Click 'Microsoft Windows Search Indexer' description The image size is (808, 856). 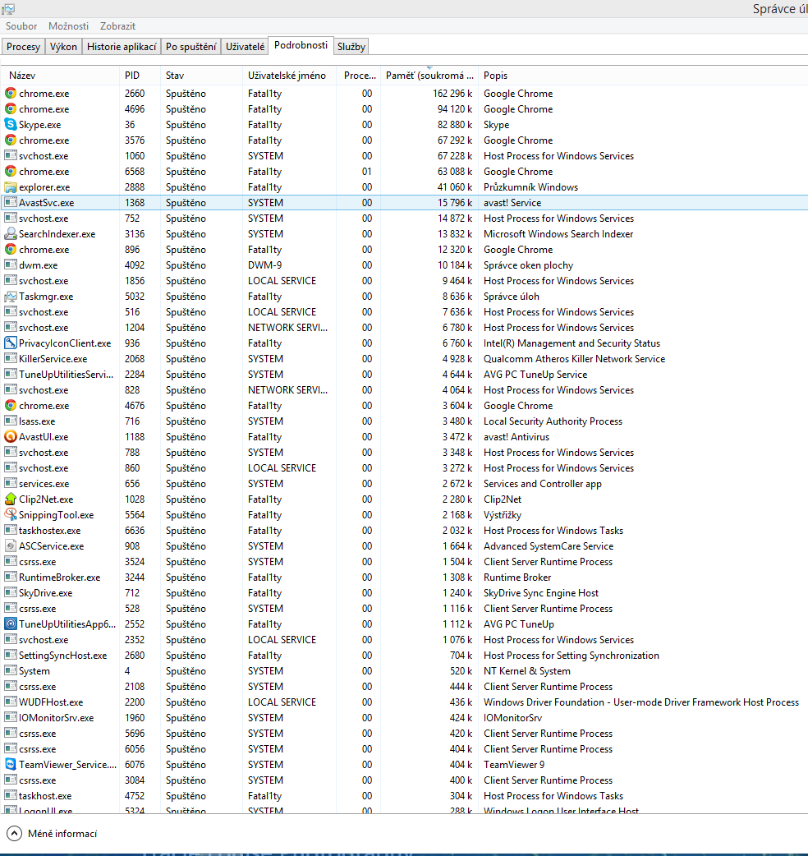point(558,233)
